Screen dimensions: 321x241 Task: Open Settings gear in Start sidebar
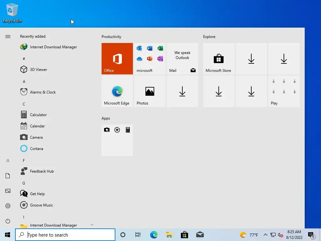click(8, 206)
